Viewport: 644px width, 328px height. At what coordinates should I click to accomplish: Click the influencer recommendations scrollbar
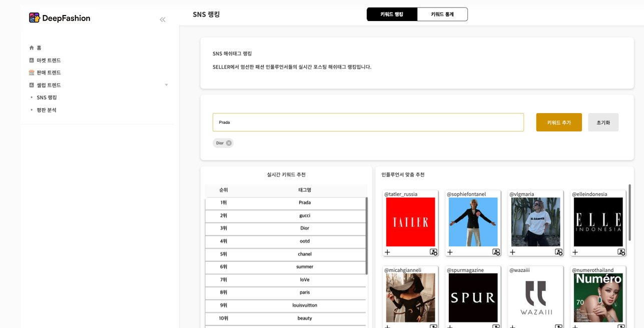(x=629, y=212)
